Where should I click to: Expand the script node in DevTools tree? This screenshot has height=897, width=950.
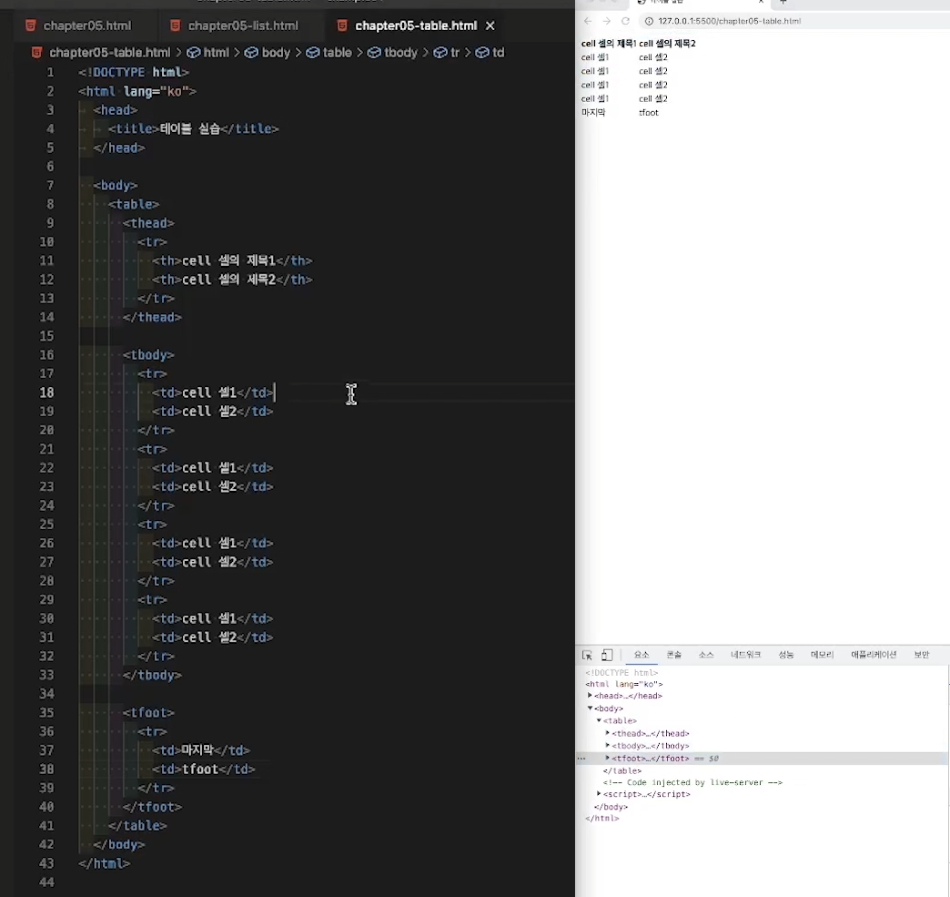pos(599,794)
